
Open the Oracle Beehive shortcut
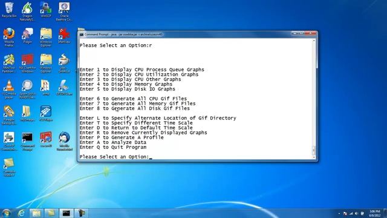[64, 12]
